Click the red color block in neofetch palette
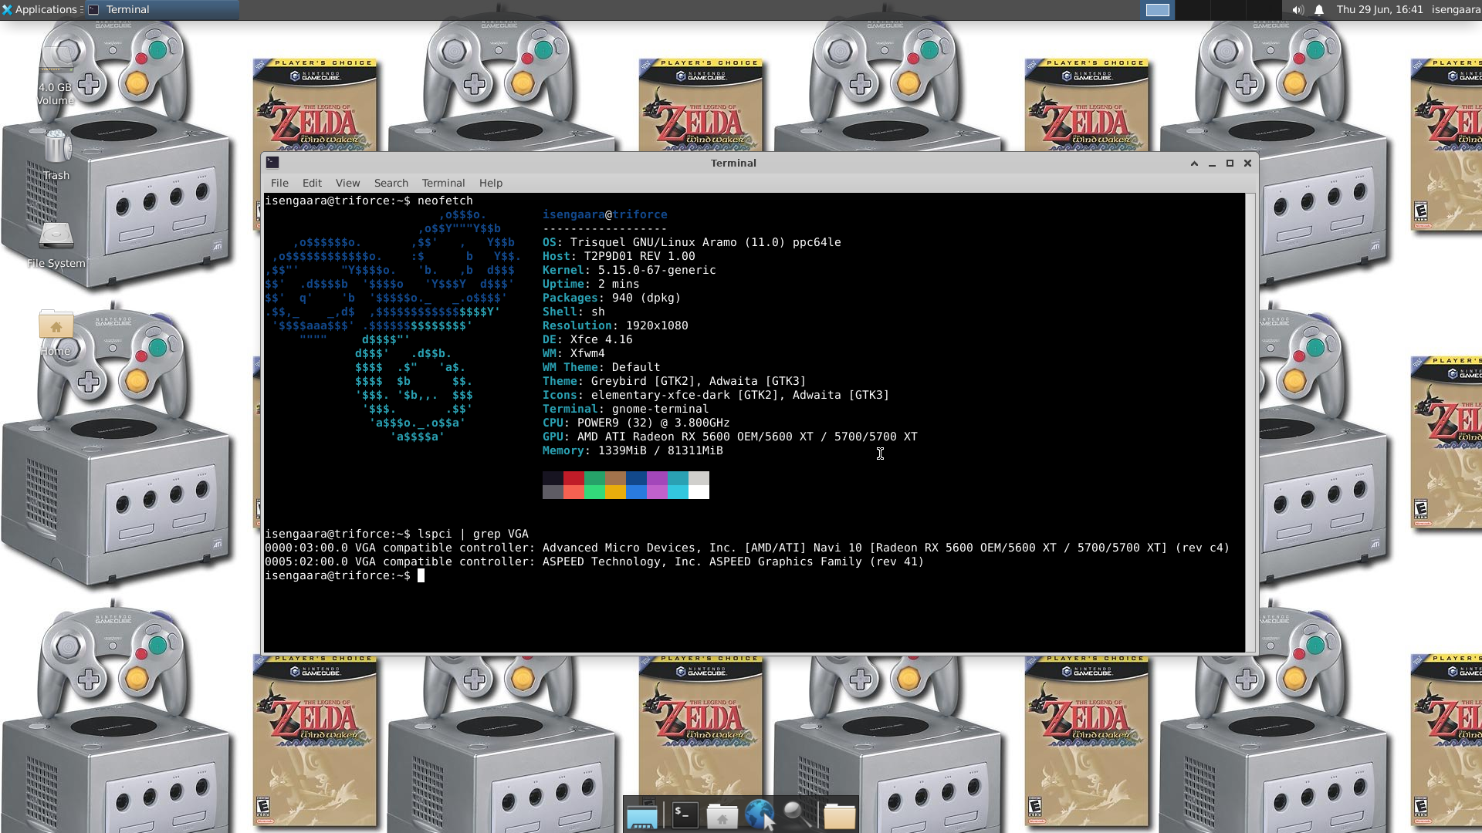The image size is (1482, 833). pos(574,478)
